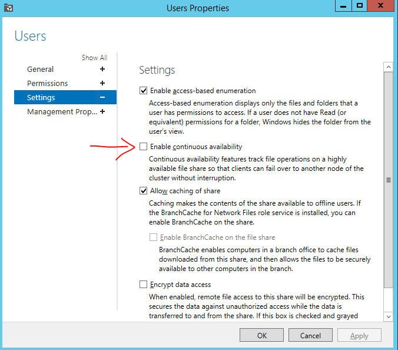Image resolution: width=398 pixels, height=350 pixels.
Task: Open the General page
Action: 40,69
